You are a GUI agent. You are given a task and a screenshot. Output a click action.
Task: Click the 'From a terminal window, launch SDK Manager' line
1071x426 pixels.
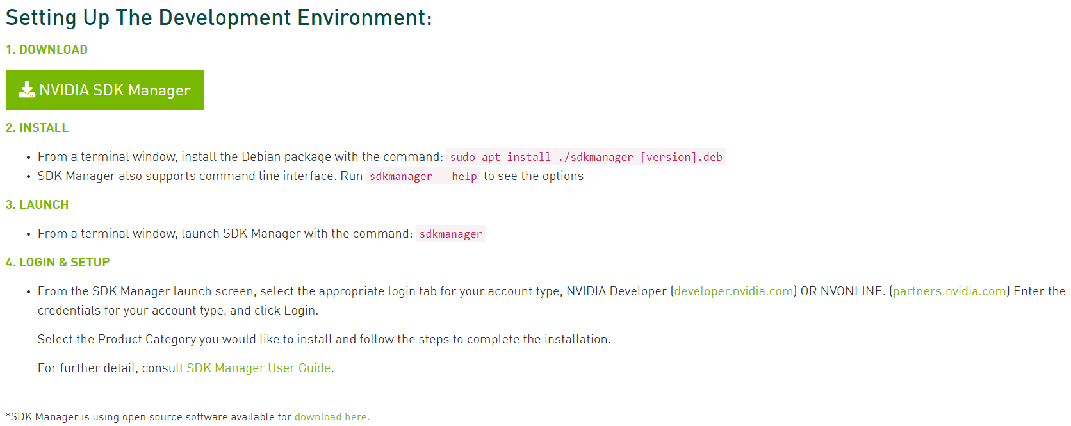(262, 234)
